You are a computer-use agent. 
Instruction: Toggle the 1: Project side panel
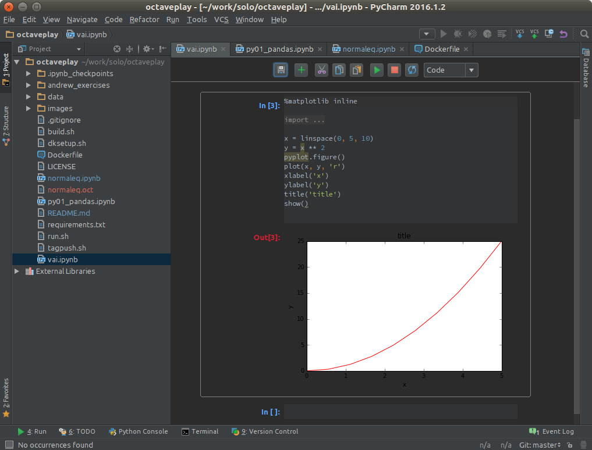tap(6, 69)
